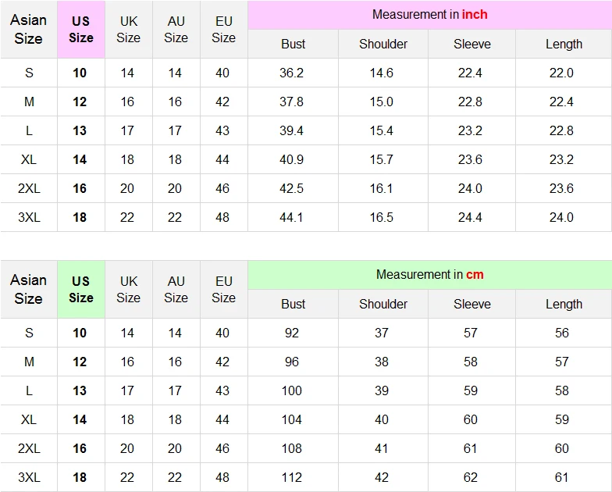Select 2XL row label in inch table
This screenshot has height=492, width=612.
click(x=29, y=189)
